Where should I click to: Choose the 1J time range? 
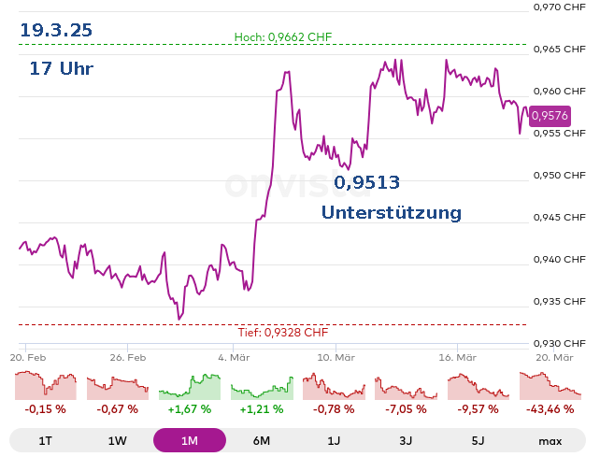334,440
